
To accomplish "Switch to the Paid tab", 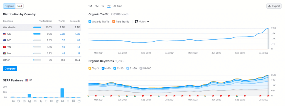I will click(x=19, y=6).
